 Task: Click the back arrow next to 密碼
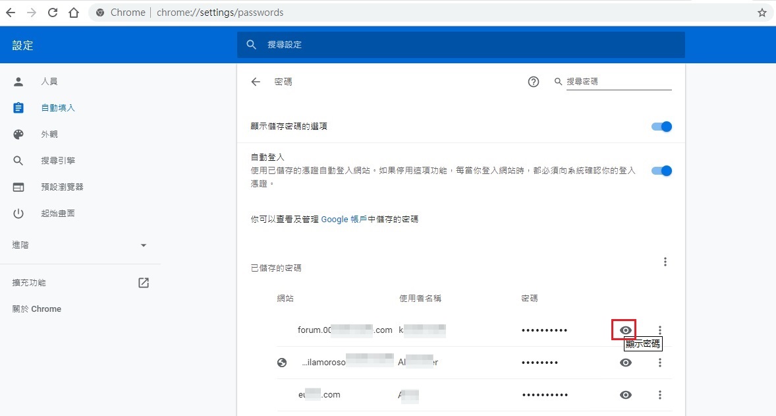click(x=256, y=82)
